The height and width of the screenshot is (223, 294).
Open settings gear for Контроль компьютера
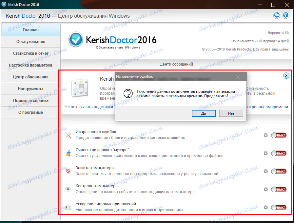coord(266,189)
